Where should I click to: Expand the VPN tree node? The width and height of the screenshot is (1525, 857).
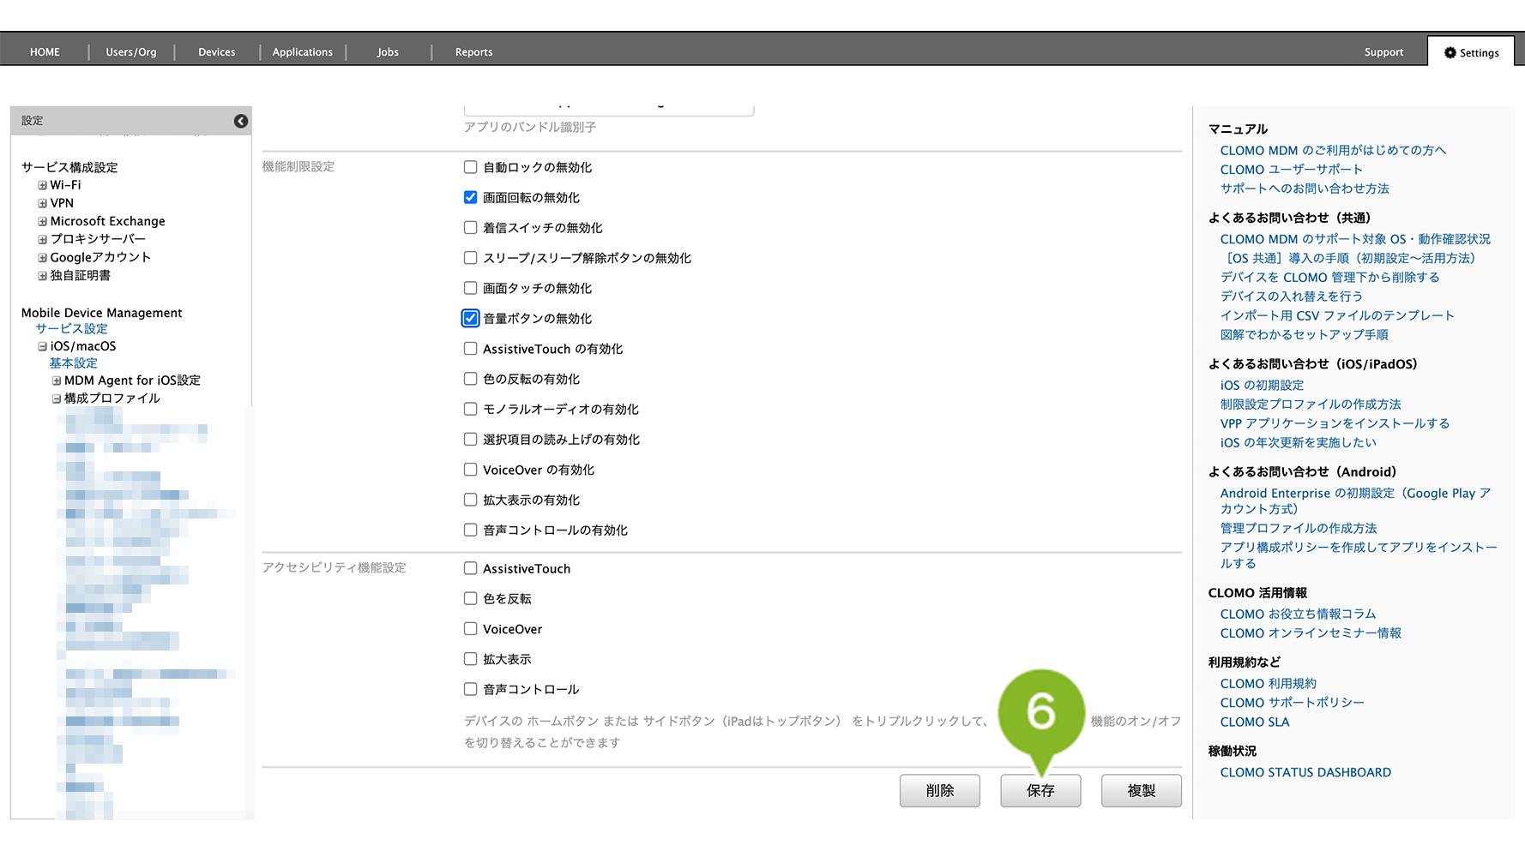tap(42, 203)
